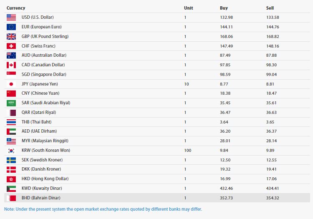
Task: Click the Buy column header
Action: 224,8
